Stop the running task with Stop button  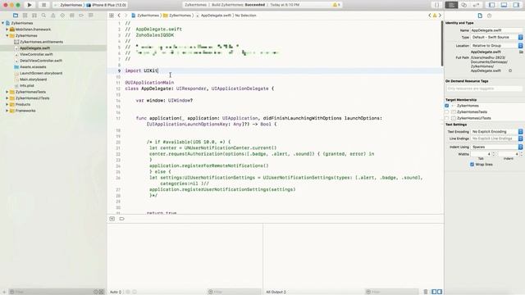(43, 5)
